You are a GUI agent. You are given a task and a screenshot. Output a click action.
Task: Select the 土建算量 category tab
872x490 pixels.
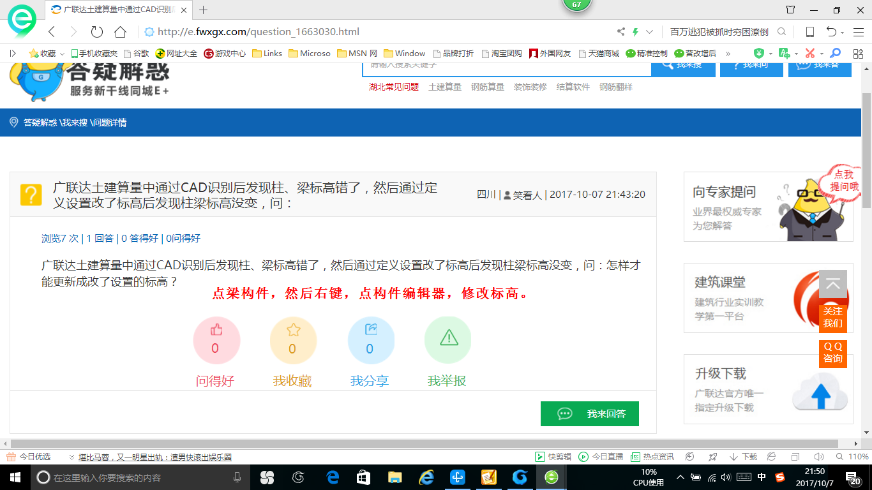(445, 87)
